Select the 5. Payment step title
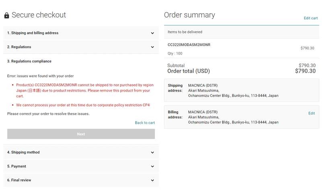Viewport: 335px width, 192px height. point(16,166)
